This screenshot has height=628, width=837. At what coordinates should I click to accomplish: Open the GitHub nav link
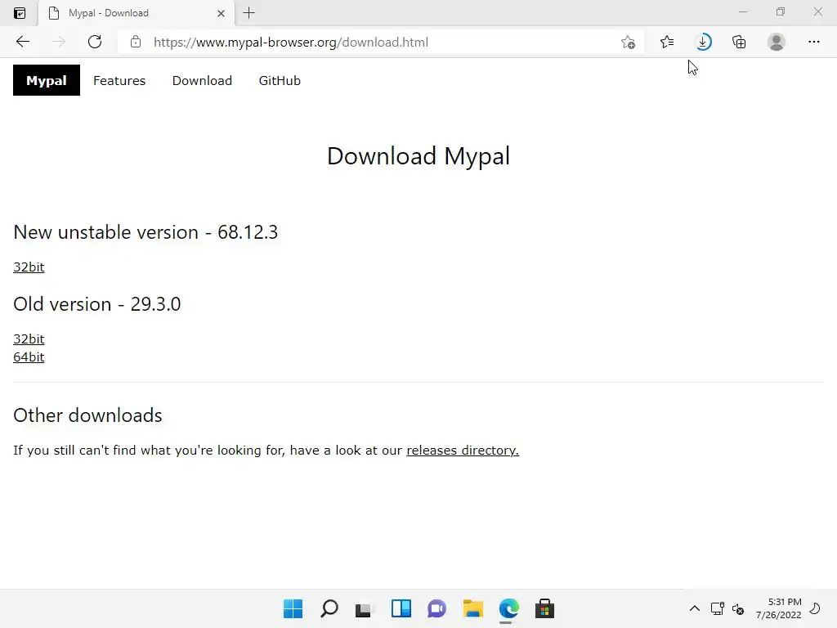tap(280, 81)
